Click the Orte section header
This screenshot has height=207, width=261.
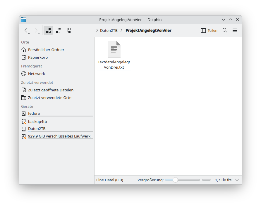[25, 42]
